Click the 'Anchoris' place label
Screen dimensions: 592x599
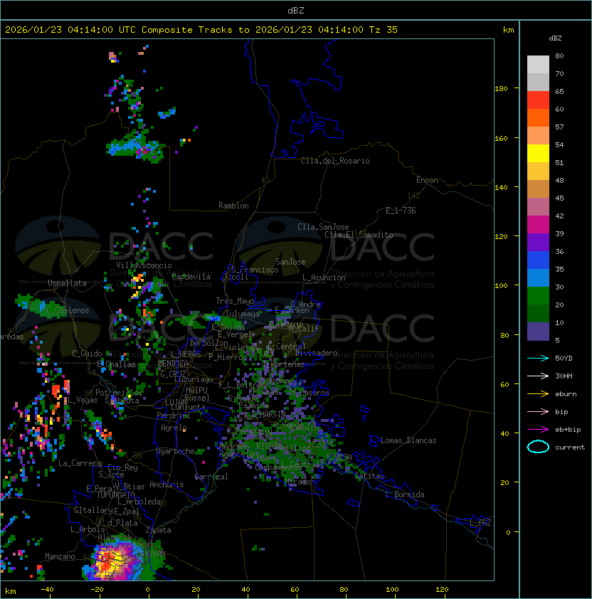pyautogui.click(x=166, y=484)
